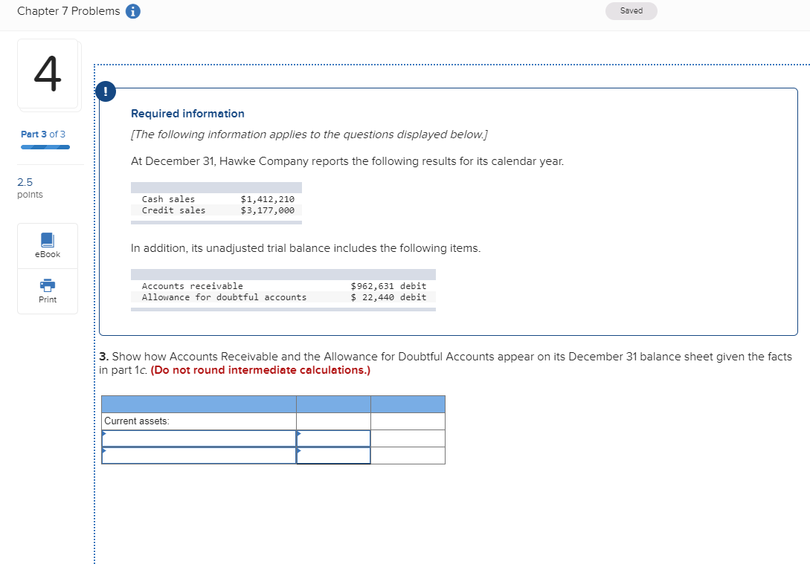Click the progress bar under Part 3

(45, 146)
